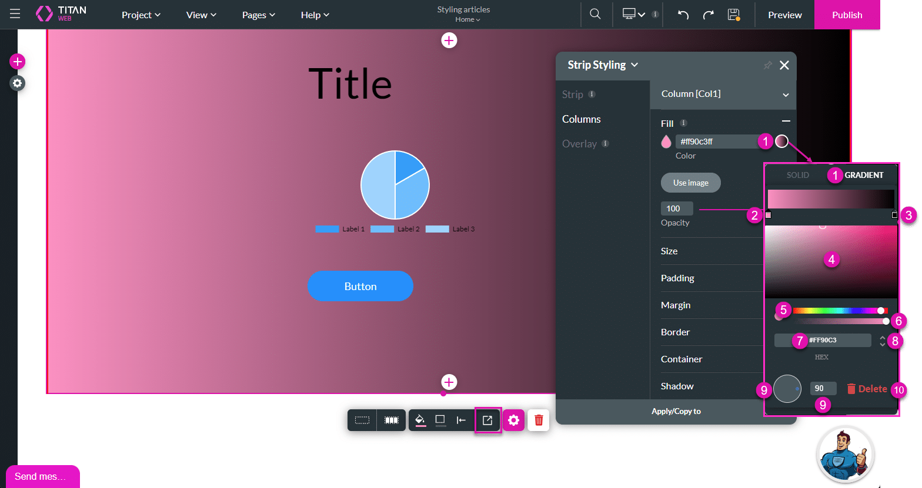This screenshot has height=488, width=922.
Task: Click the save disk icon
Action: pyautogui.click(x=733, y=15)
